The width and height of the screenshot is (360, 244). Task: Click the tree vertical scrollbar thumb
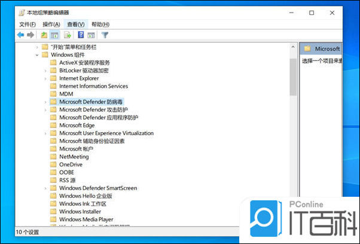pos(293,77)
